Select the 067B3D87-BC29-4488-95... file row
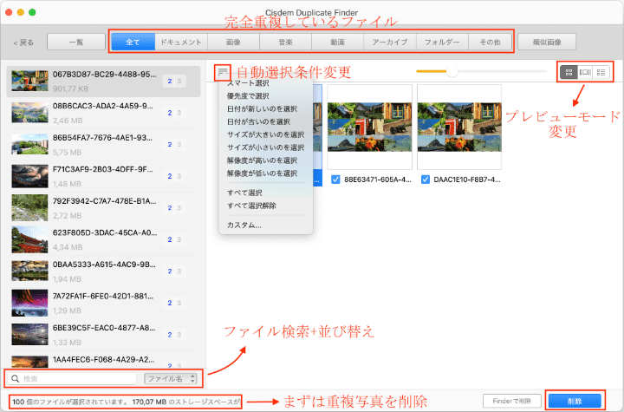 click(103, 82)
